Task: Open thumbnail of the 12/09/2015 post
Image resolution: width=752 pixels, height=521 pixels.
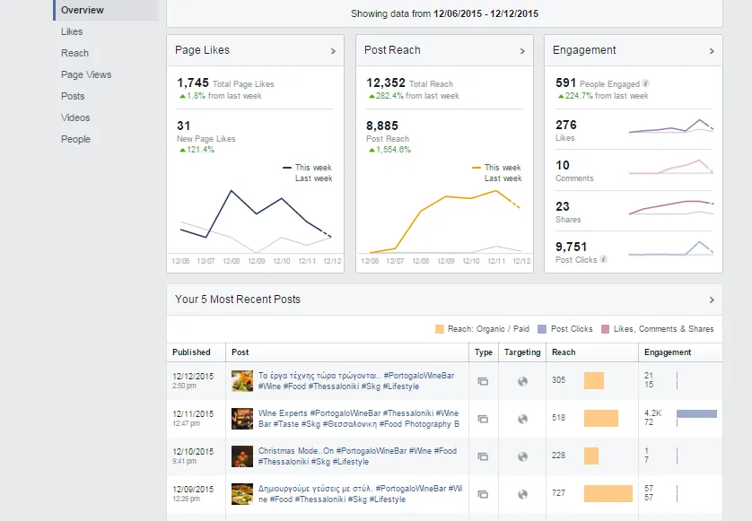Action: [x=242, y=494]
